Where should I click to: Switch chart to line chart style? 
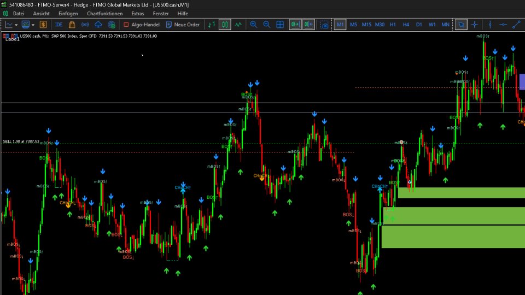238,25
